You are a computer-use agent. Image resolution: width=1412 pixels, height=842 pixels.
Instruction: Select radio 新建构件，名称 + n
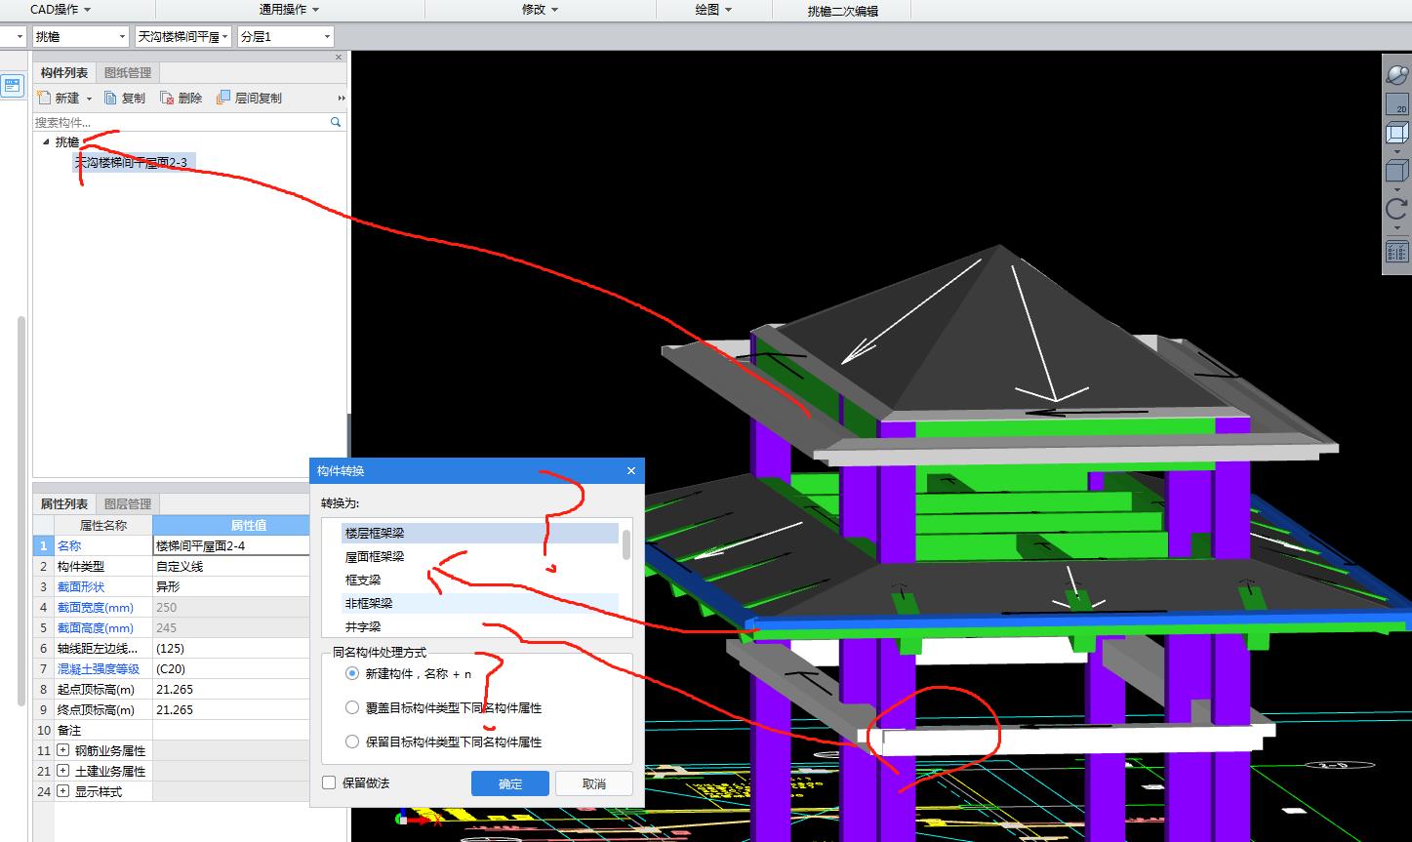(352, 673)
